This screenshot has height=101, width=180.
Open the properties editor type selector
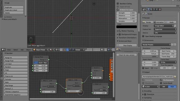pos(144,9)
